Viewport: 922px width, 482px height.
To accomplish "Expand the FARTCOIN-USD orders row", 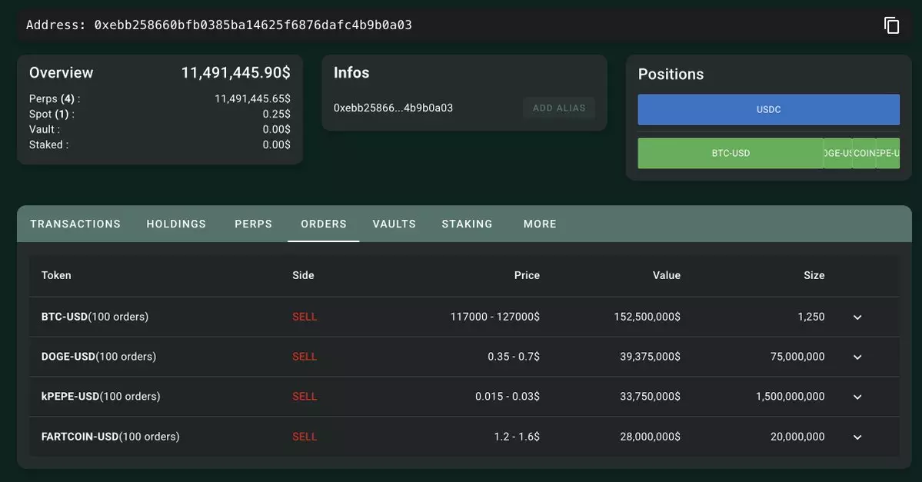I will [857, 437].
